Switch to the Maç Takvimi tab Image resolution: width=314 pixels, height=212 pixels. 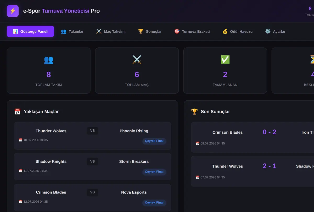coord(111,31)
